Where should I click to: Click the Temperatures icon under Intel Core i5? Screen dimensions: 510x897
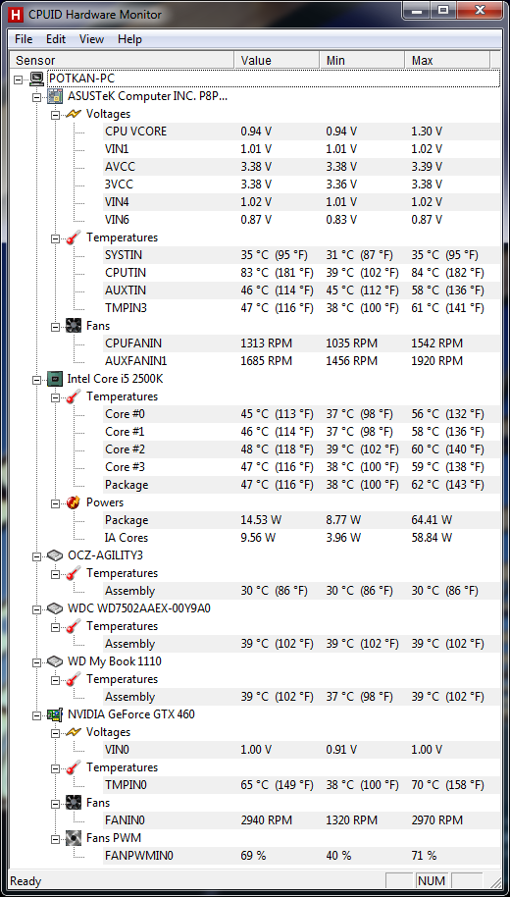point(74,396)
